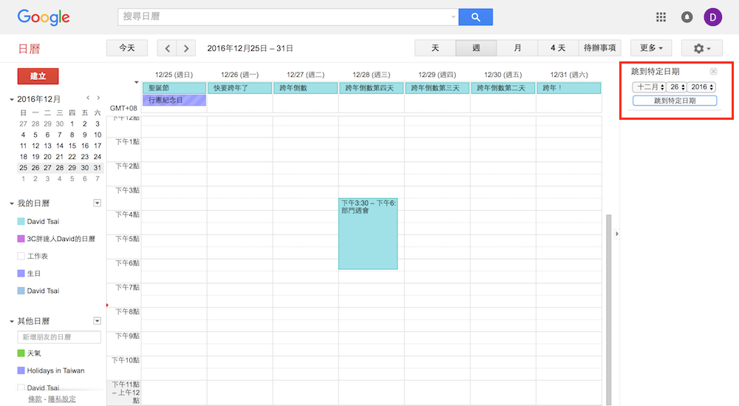Click the calendar search input field
The height and width of the screenshot is (406, 739).
285,17
